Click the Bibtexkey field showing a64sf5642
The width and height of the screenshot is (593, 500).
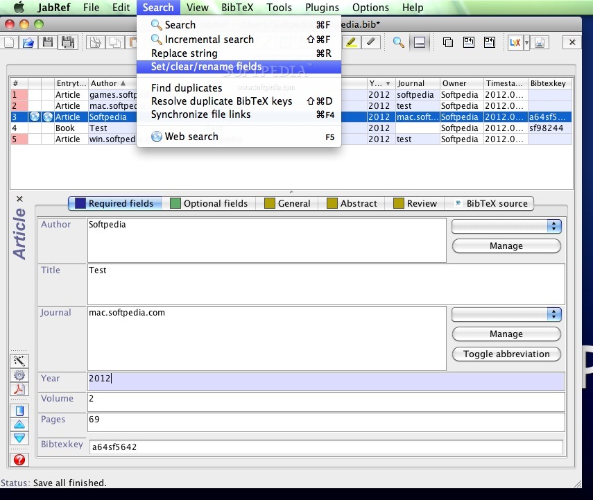[x=326, y=447]
